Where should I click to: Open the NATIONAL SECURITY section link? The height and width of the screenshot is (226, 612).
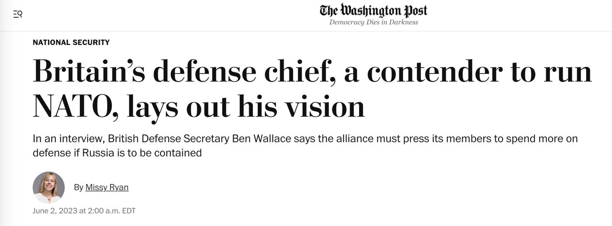pos(71,43)
